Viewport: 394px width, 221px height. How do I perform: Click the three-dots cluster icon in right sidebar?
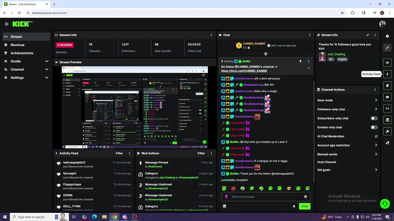click(387, 143)
